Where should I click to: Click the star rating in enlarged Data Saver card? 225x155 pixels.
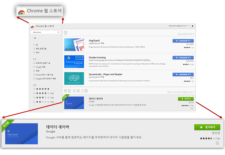coord(206,138)
